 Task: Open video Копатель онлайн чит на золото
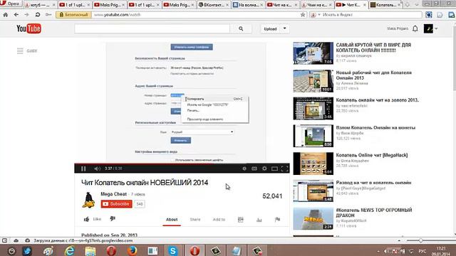[377, 100]
